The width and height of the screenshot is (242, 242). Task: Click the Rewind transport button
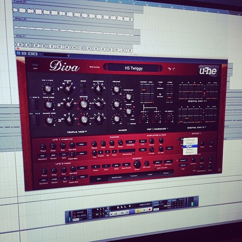(x=117, y=213)
